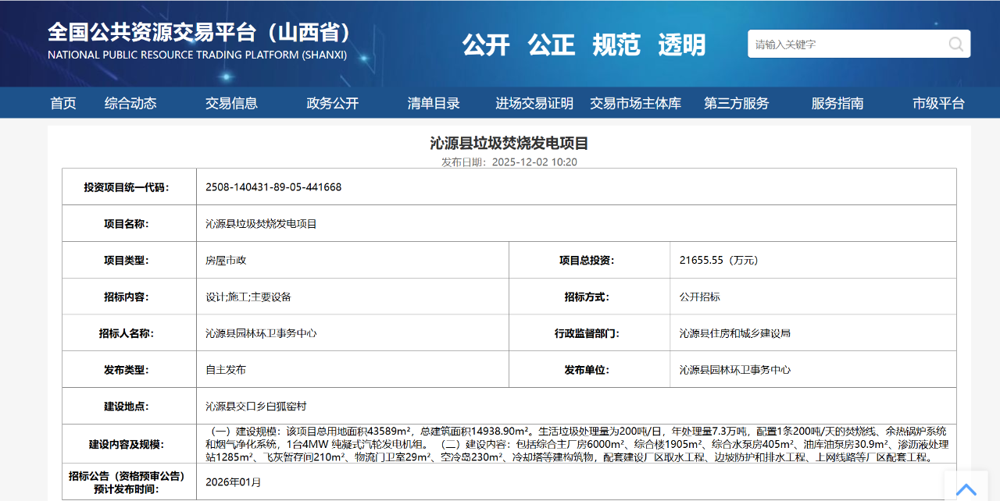Viewport: 1000px width, 501px height.
Task: Open the 政务公开 section
Action: [x=333, y=103]
